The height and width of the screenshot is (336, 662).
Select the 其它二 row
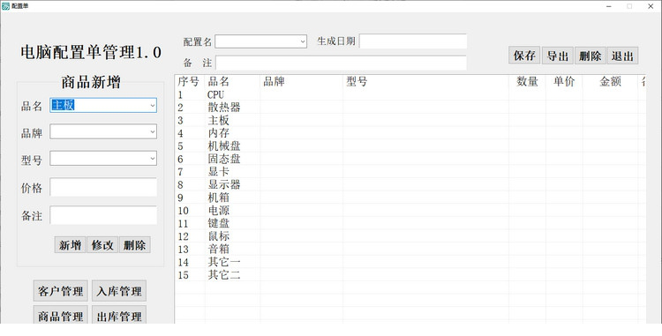click(x=410, y=275)
